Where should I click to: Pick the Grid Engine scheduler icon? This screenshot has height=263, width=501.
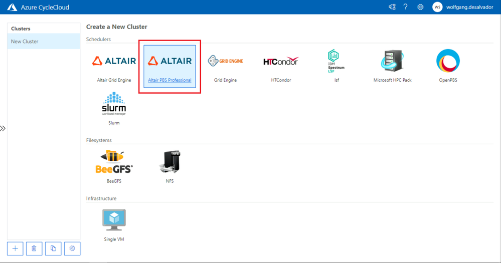(x=225, y=61)
